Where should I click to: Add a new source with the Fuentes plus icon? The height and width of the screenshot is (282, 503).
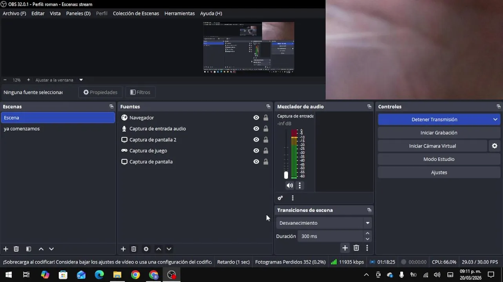[123, 249]
